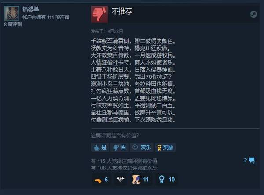Screen dimensions: 264x195
Task: Click the red thumbs-down 不推荐 icon
Action: [99, 15]
